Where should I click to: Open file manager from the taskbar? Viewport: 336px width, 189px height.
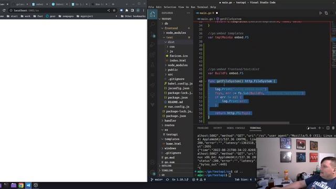click(x=14, y=185)
